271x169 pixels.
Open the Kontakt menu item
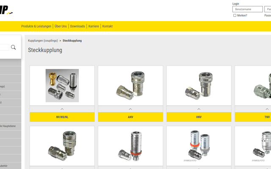107,26
